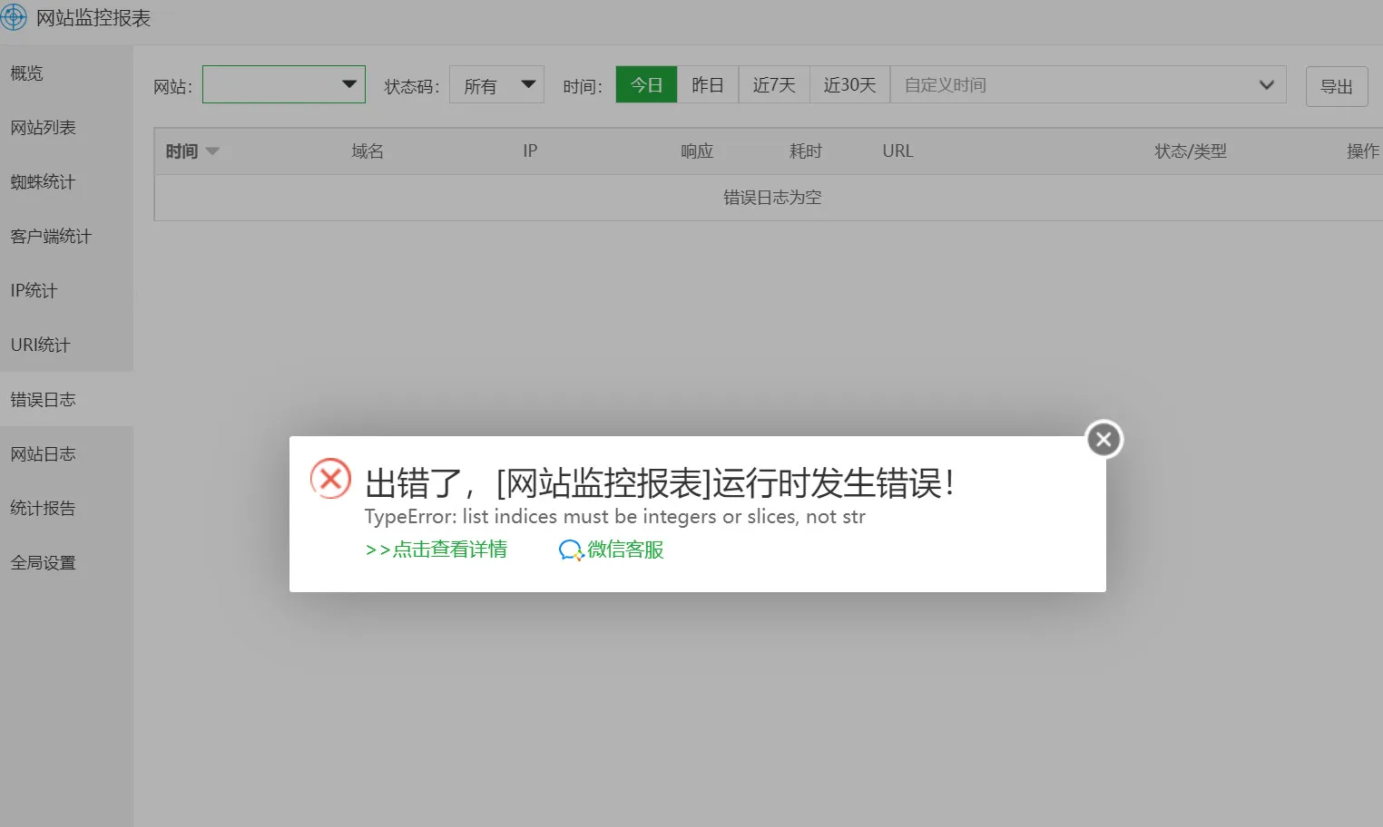
Task: Open the >>点击查看详情 link
Action: [x=436, y=550]
